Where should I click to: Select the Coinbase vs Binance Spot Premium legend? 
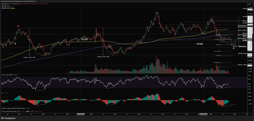[12, 108]
